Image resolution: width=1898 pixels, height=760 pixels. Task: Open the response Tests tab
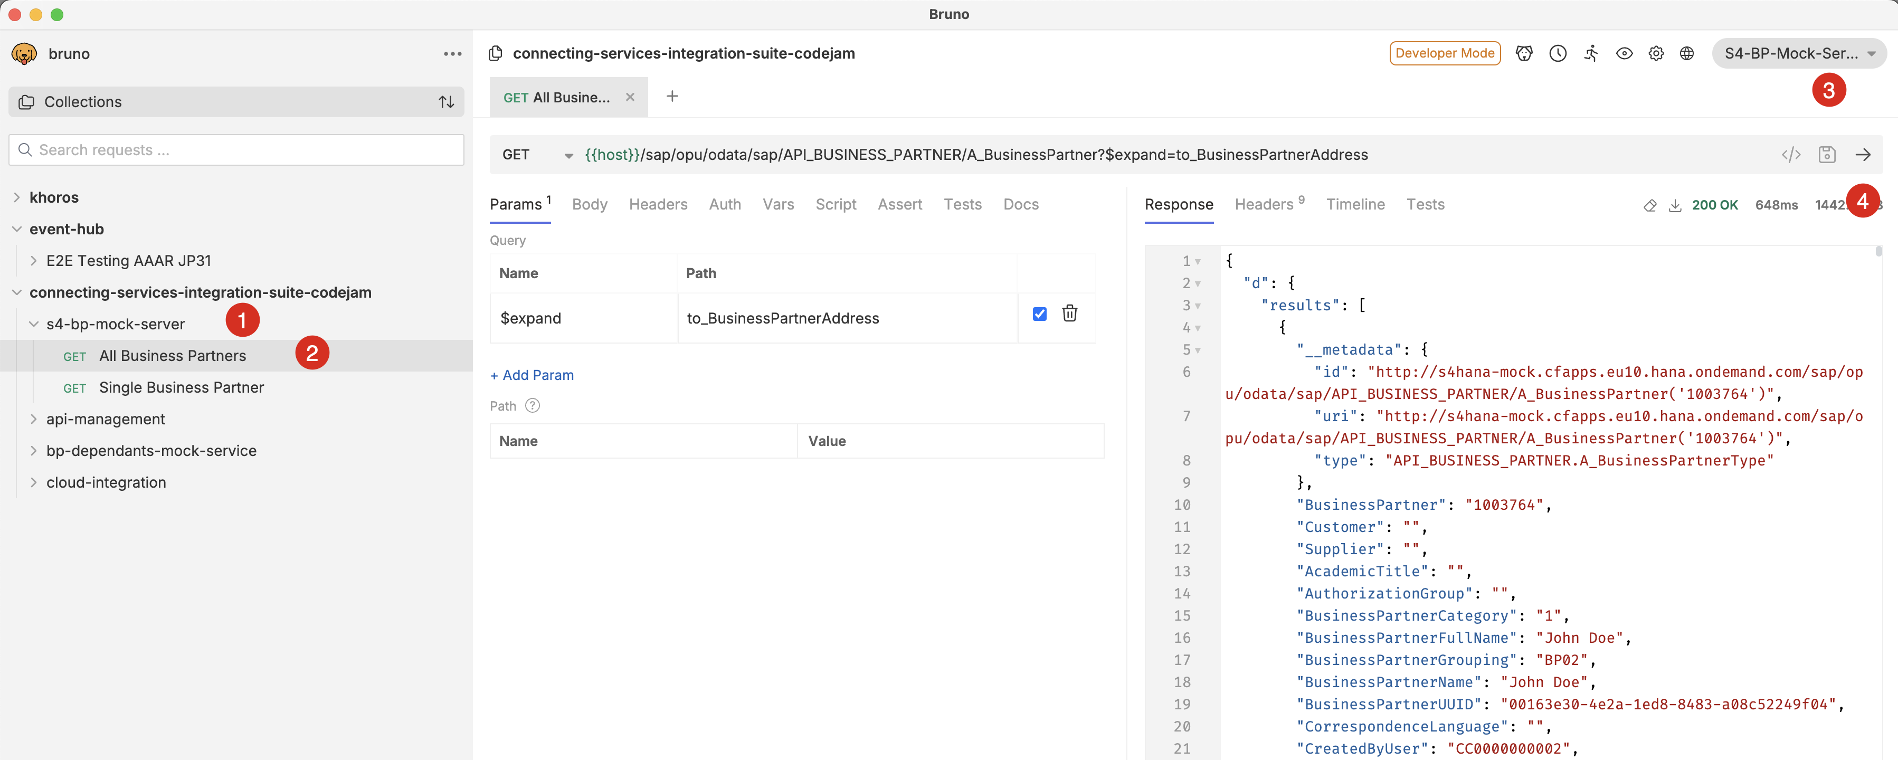coord(1425,204)
